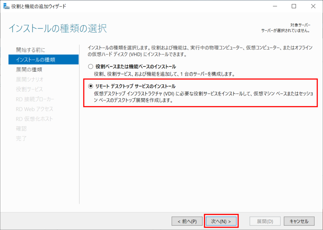Click the 次へ(N) > button
This screenshot has height=230, width=323.
tap(221, 221)
